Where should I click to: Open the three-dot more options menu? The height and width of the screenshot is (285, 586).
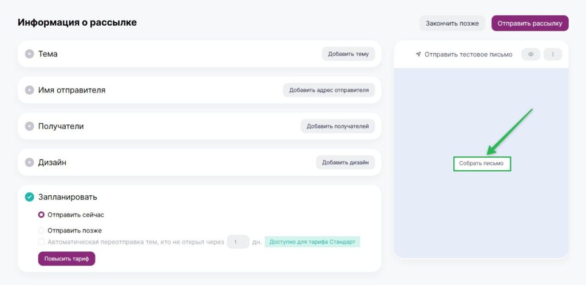(x=553, y=54)
